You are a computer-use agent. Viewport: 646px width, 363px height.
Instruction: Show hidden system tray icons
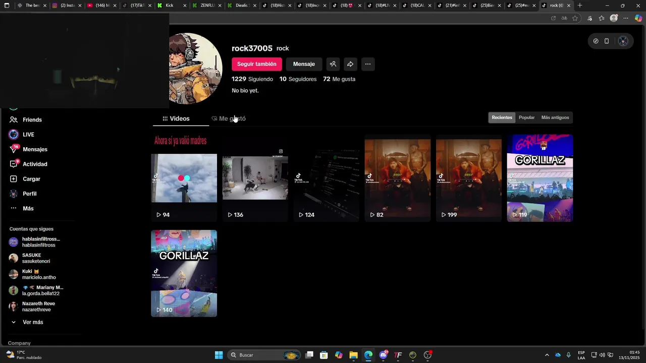tap(547, 355)
